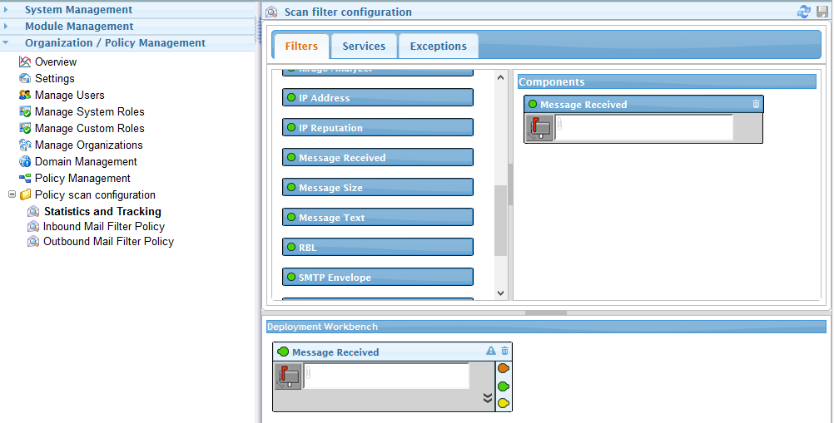
Task: Open Policy Management
Action: [82, 179]
